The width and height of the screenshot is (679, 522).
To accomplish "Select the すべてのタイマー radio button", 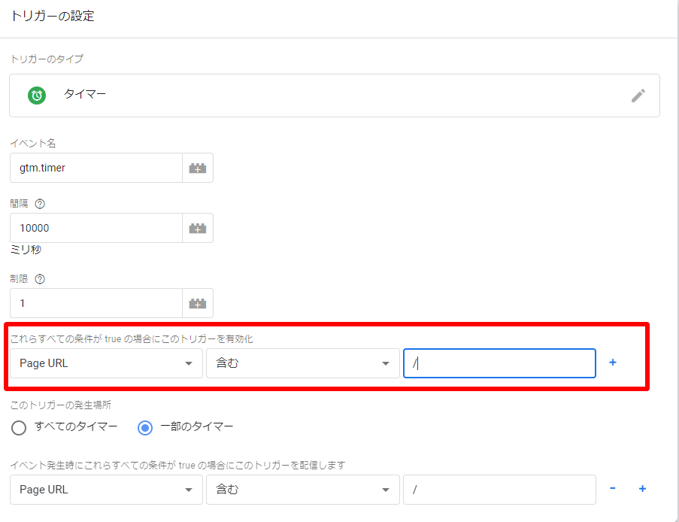I will [x=20, y=427].
